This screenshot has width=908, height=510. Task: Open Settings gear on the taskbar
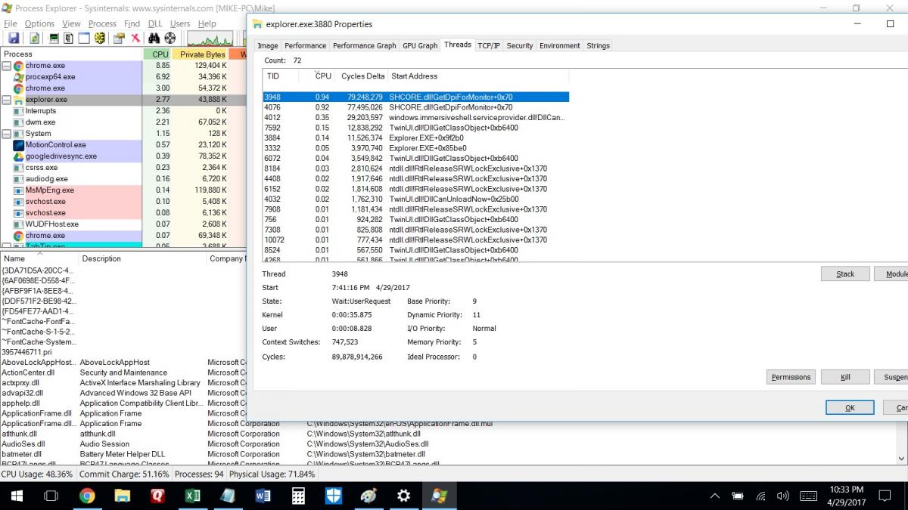pos(404,496)
